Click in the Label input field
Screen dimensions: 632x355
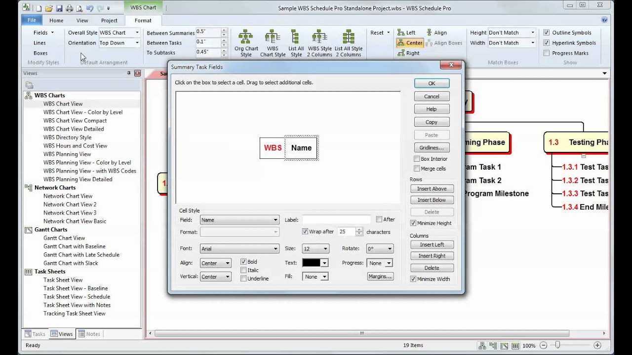click(336, 220)
